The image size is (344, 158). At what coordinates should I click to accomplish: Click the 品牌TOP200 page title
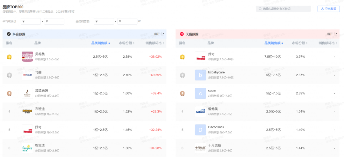[x=13, y=7]
